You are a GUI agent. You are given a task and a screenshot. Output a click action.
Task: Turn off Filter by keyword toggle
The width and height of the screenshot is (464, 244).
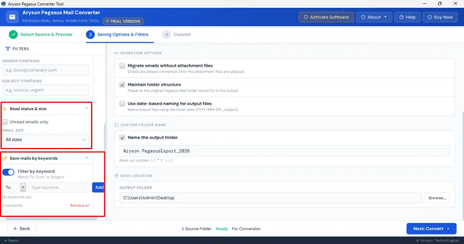[x=8, y=172]
